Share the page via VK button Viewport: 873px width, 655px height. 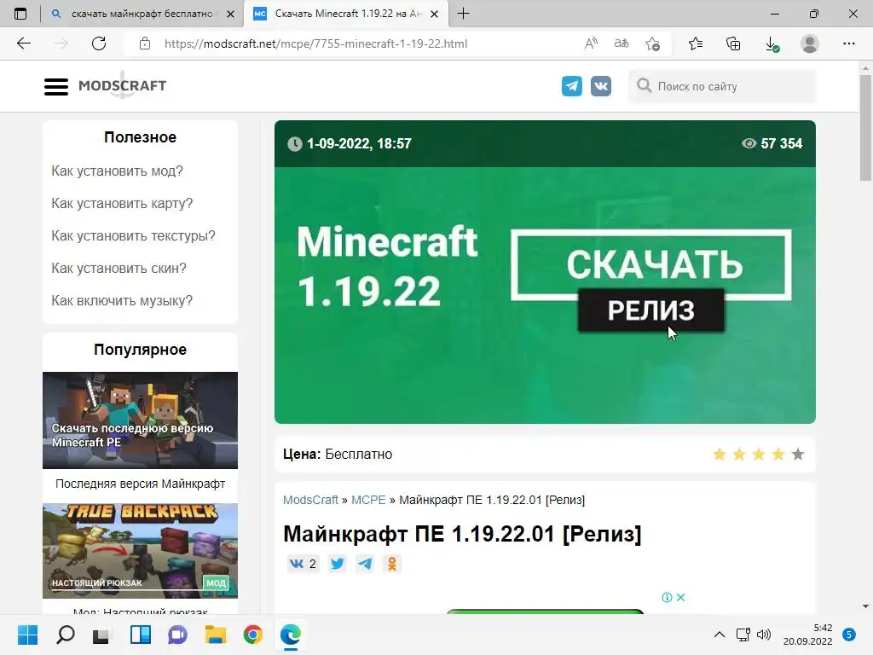coord(303,564)
